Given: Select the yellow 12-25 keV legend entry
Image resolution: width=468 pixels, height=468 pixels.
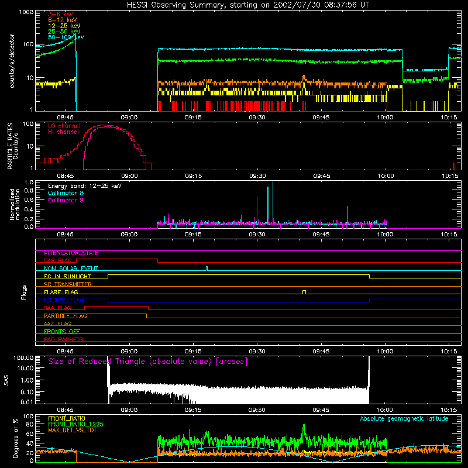Looking at the screenshot, I should pos(64,26).
